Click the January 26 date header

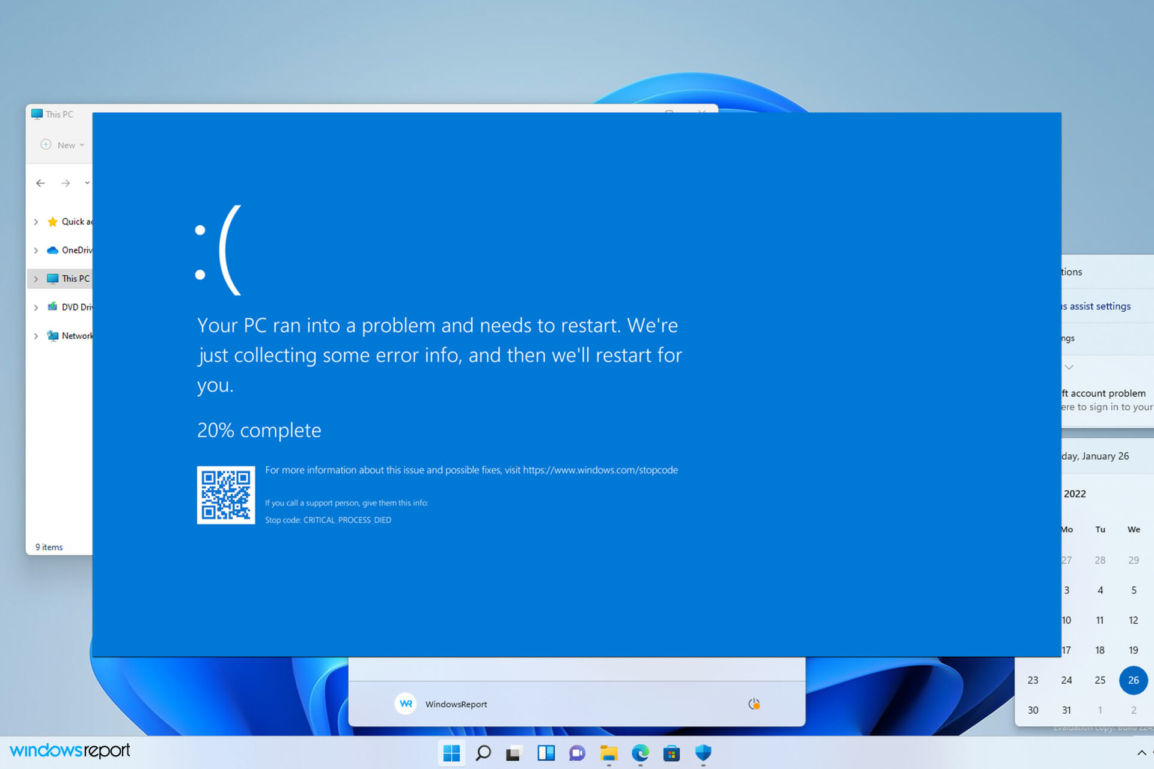point(1095,456)
